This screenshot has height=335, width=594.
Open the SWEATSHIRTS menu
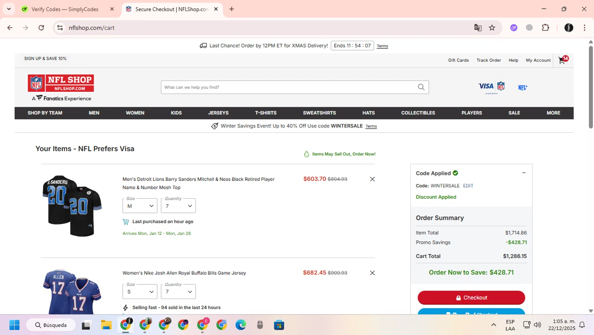(x=319, y=113)
